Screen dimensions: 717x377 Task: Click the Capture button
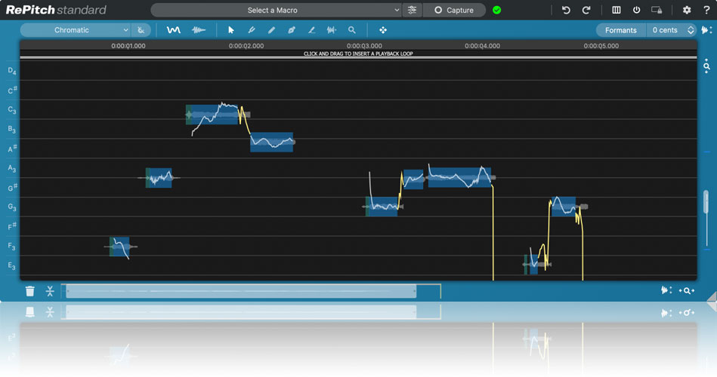pos(454,11)
